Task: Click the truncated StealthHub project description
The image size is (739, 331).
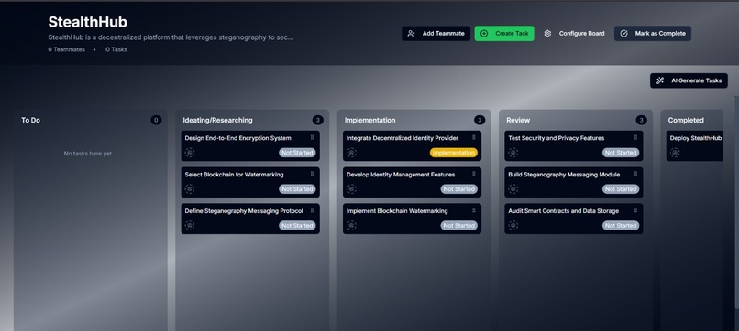Action: (171, 37)
